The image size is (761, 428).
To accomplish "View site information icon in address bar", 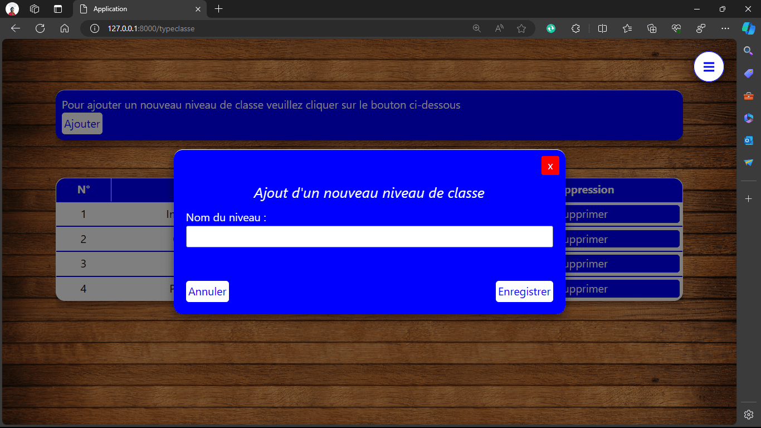I will coord(95,28).
